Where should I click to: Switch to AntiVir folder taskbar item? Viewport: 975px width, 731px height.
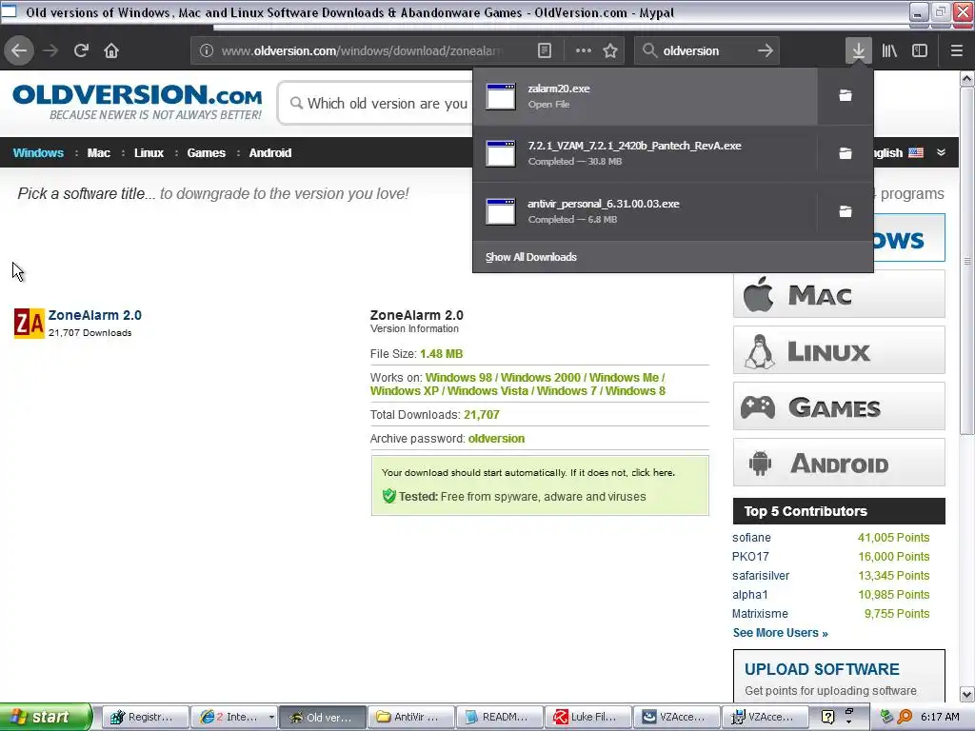(411, 717)
